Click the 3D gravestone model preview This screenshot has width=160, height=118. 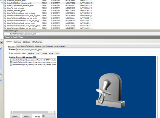point(110,91)
